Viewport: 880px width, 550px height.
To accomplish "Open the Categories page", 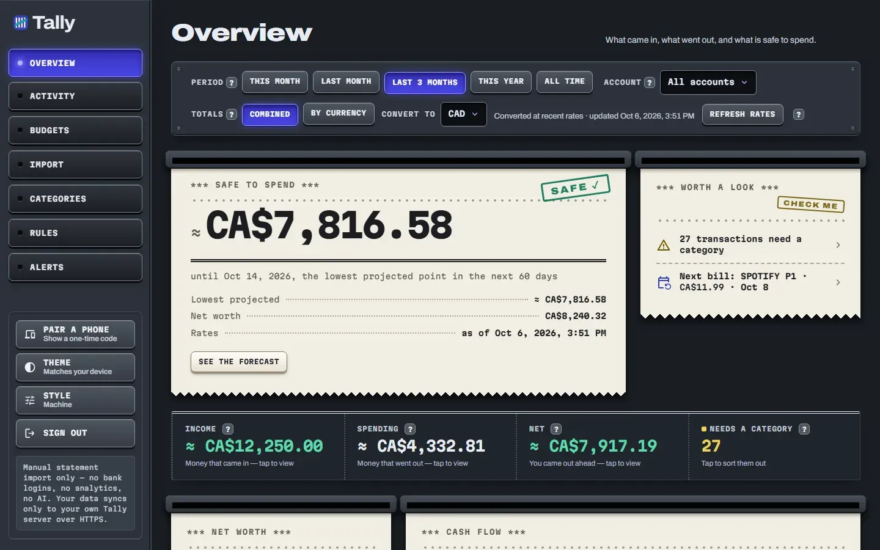I will click(x=75, y=199).
